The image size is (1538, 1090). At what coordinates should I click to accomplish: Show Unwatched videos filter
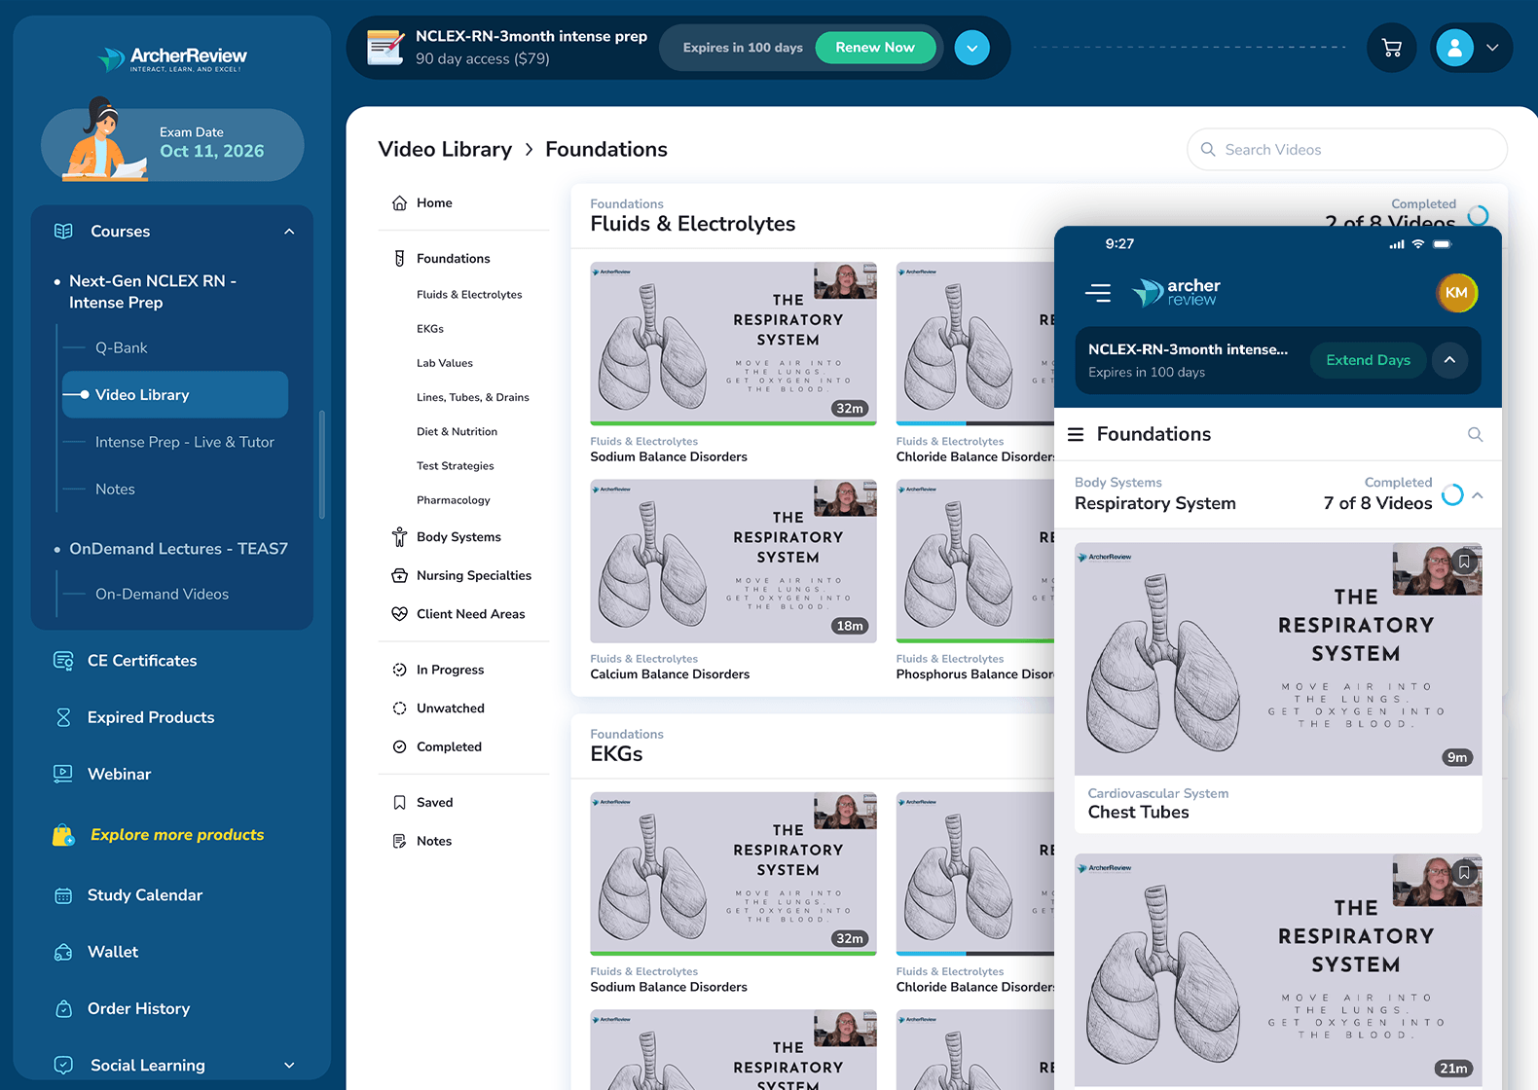point(450,708)
